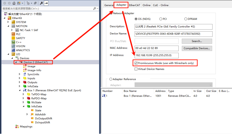Collapse the Device 2 (EtherCAT) node
The image size is (232, 134).
[16, 62]
